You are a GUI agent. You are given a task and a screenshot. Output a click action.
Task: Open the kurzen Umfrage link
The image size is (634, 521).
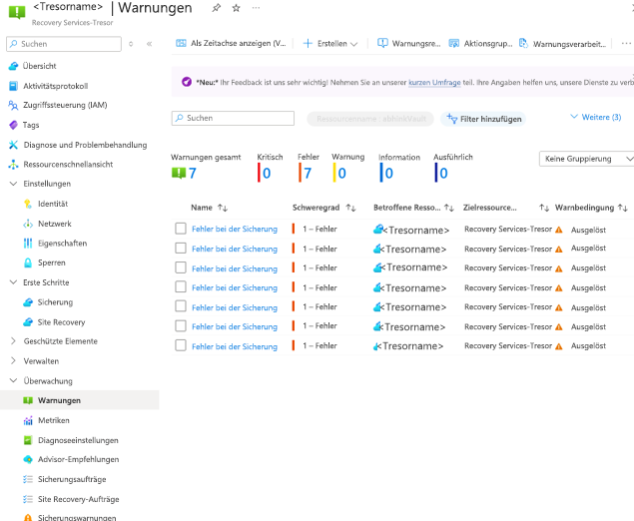[x=434, y=83]
